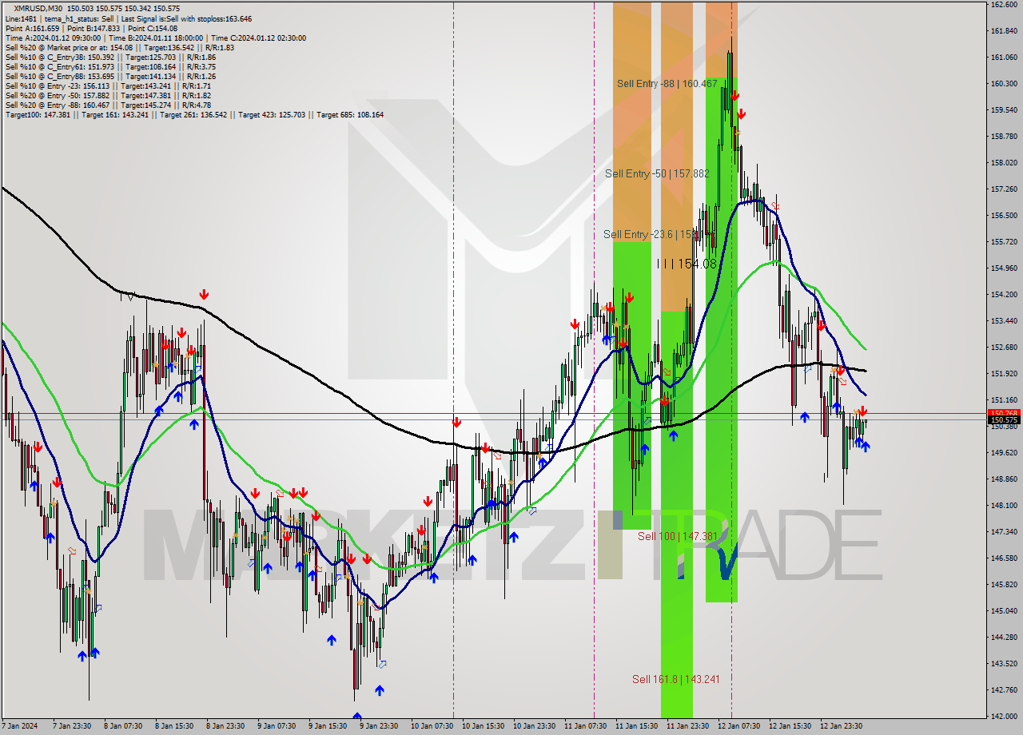Screen dimensions: 1023x735
Task: Click the 157.260 price axis label
Action: pyautogui.click(x=1004, y=189)
